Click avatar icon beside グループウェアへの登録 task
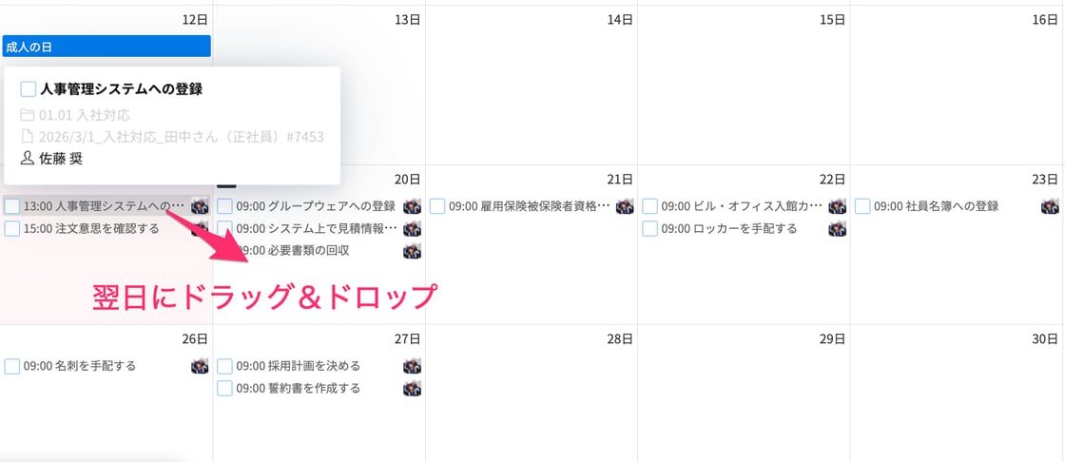Image resolution: width=1065 pixels, height=462 pixels. (x=413, y=206)
